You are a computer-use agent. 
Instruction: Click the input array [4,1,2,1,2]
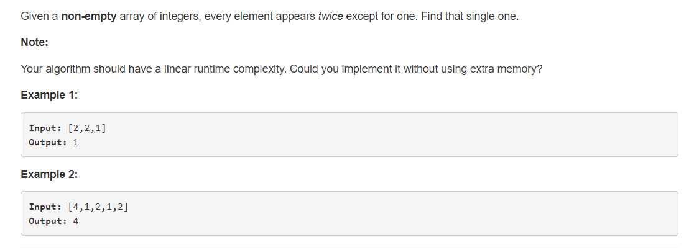101,207
